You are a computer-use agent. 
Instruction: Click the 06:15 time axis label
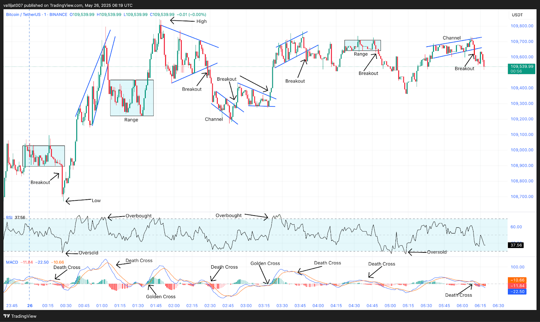click(480, 306)
